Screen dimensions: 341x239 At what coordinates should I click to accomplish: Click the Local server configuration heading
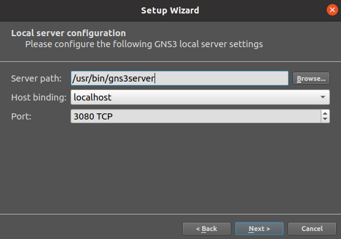pos(69,33)
